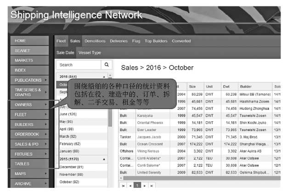Viewport: 287px width, 192px height.
Task: Switch to the Deliveries tab
Action: 119,41
